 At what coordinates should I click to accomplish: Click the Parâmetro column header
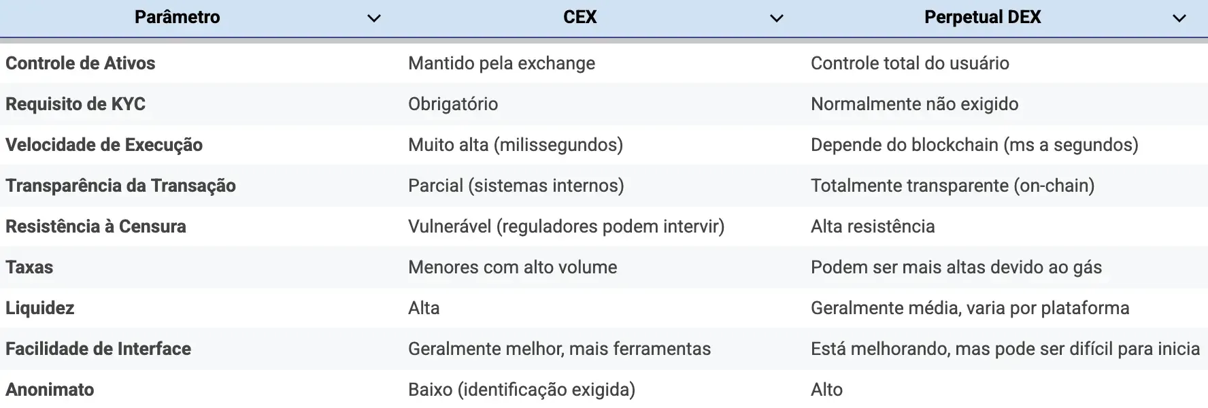[x=178, y=17]
